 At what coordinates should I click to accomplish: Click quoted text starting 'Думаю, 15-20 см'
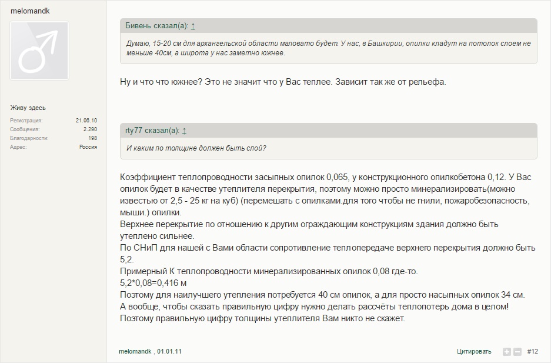tap(329, 48)
